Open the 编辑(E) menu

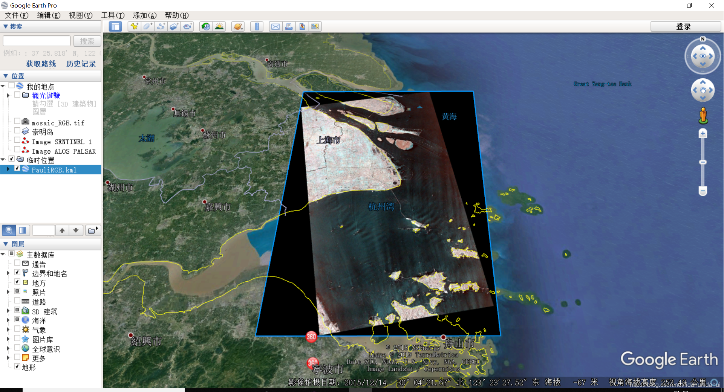click(49, 15)
